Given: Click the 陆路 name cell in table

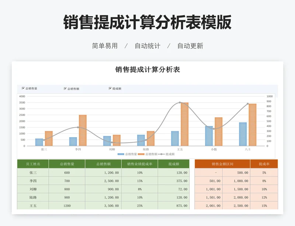Looking at the screenshot, I should 33,197.
